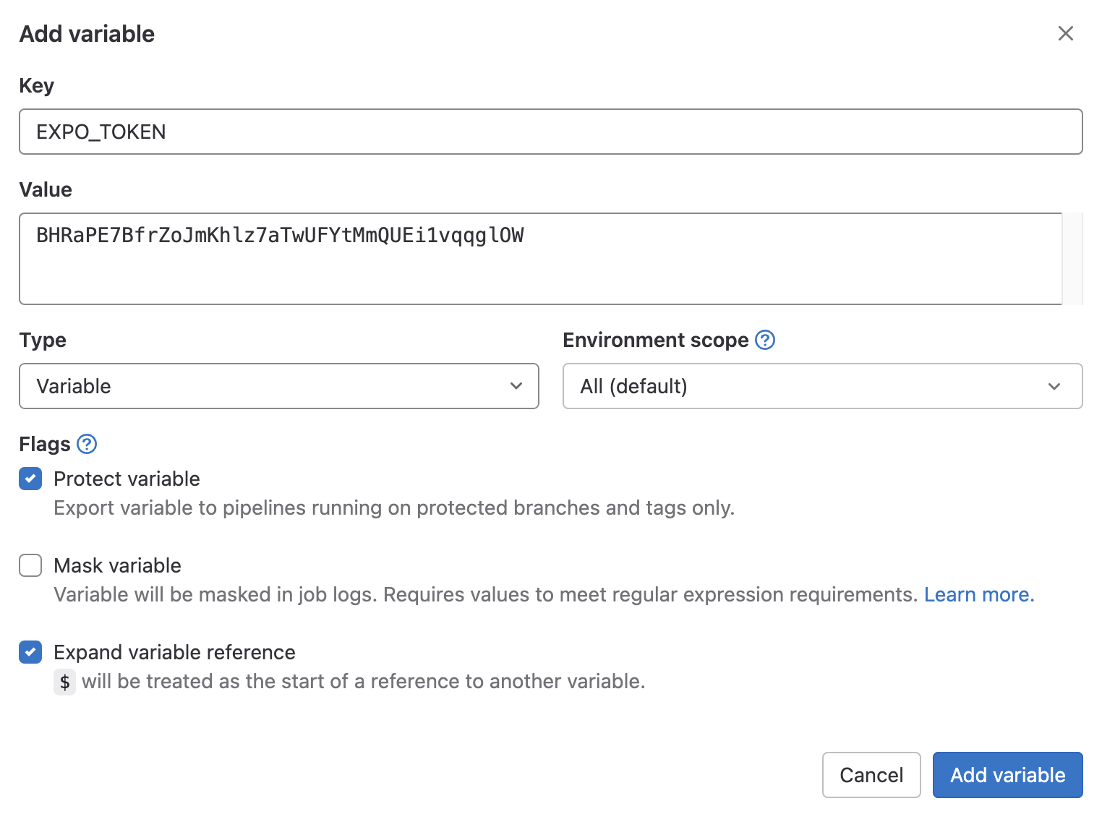Click the dollar sign code badge
Image resolution: width=1102 pixels, height=814 pixels.
pyautogui.click(x=65, y=682)
